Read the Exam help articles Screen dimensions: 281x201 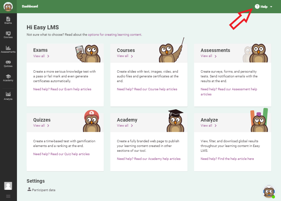[x=62, y=89]
